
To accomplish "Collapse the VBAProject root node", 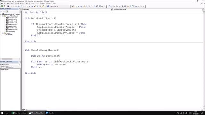I will [1, 14].
